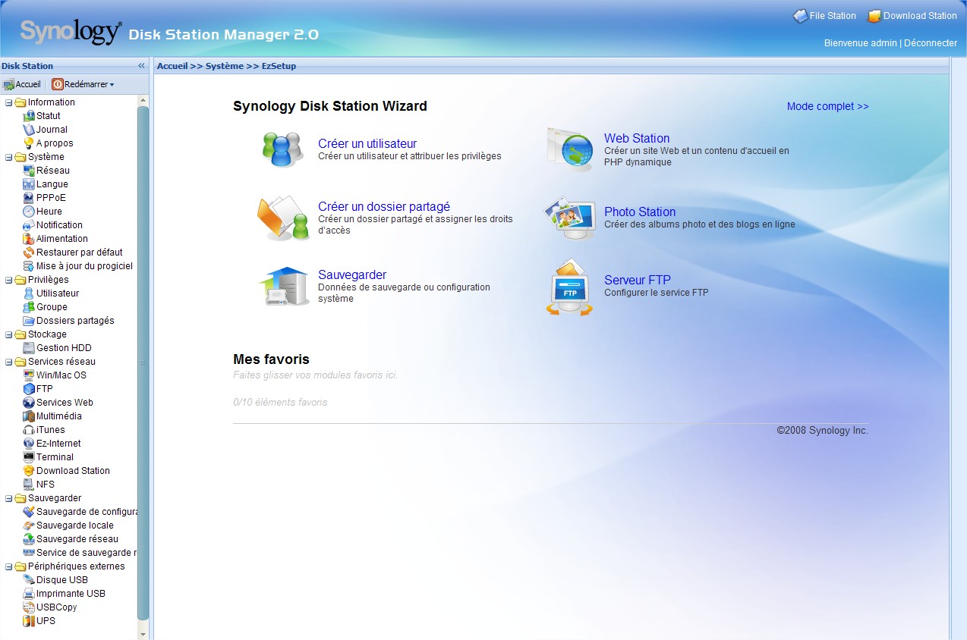The width and height of the screenshot is (967, 640).
Task: Click the iTunes headphones icon
Action: click(29, 430)
